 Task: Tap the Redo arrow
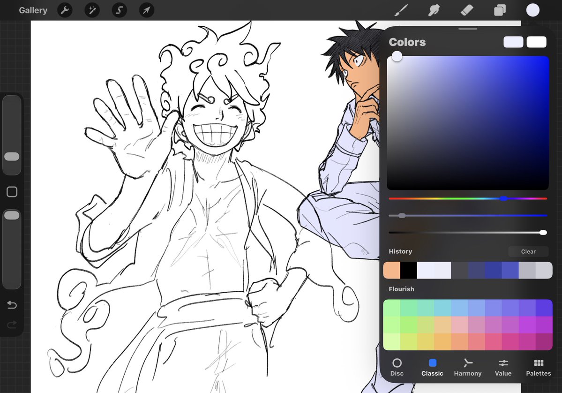(x=12, y=325)
